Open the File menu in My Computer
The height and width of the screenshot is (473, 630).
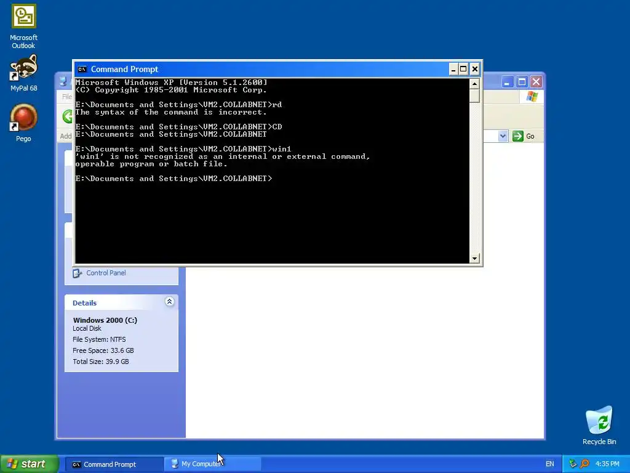[x=66, y=97]
